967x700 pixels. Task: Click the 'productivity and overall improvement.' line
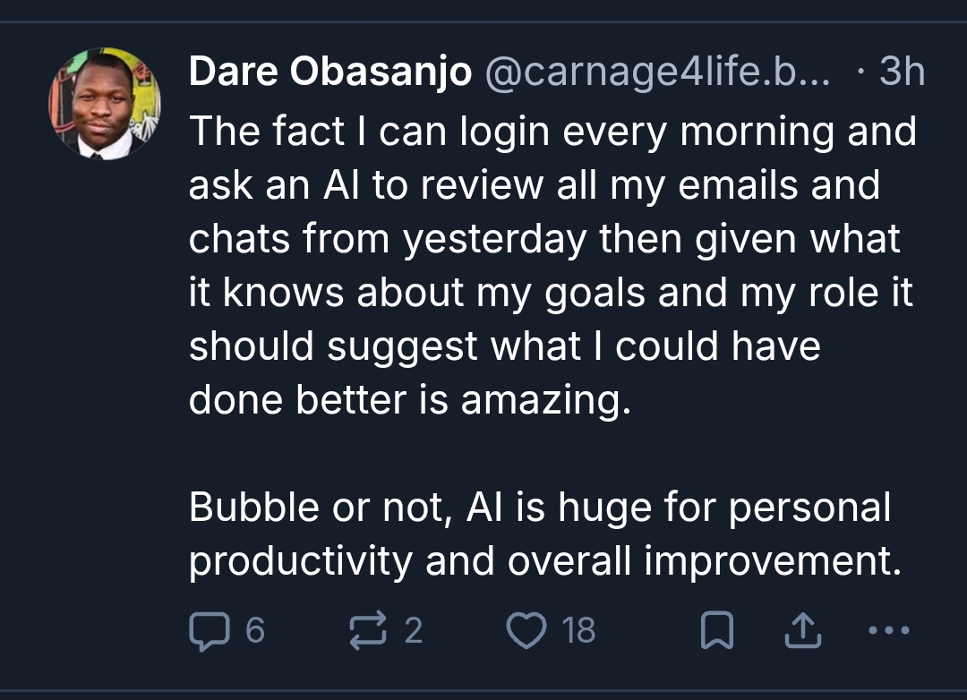(544, 561)
